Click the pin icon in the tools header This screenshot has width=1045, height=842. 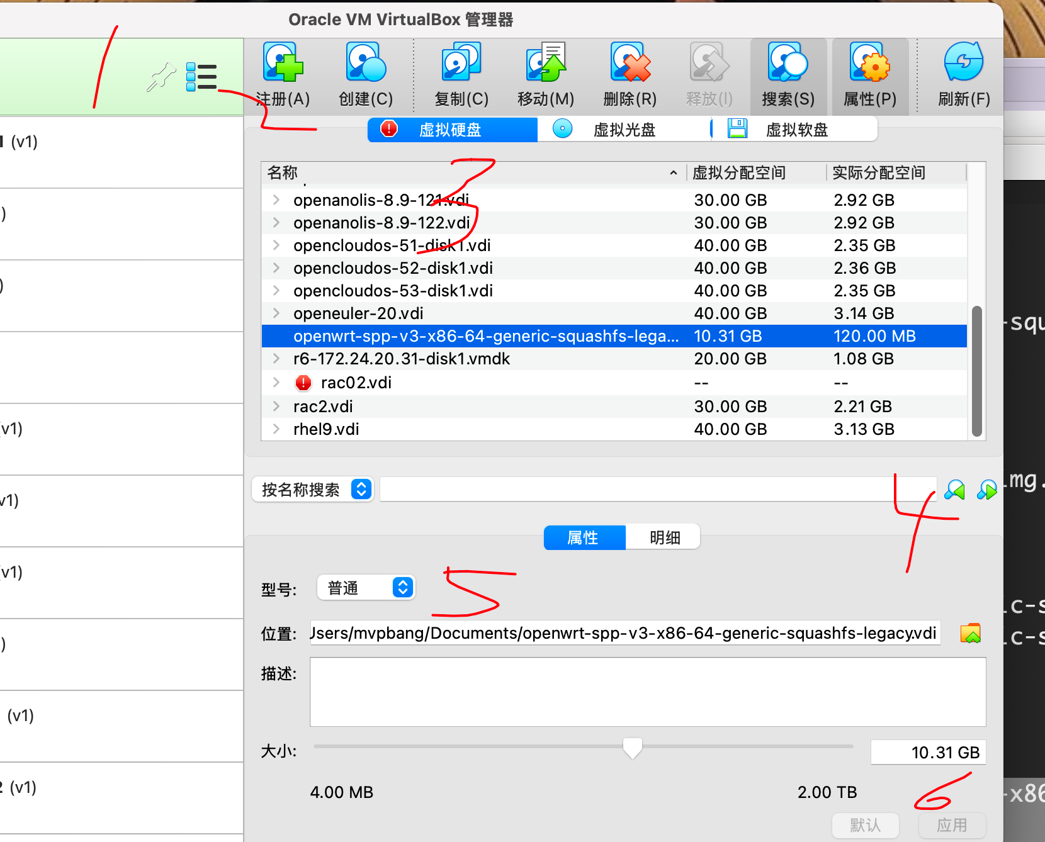tap(161, 77)
